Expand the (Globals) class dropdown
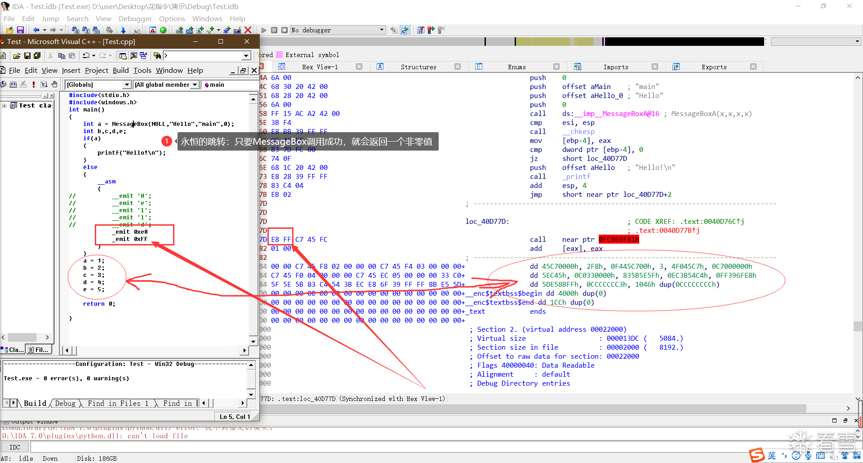The image size is (863, 463). coord(127,85)
